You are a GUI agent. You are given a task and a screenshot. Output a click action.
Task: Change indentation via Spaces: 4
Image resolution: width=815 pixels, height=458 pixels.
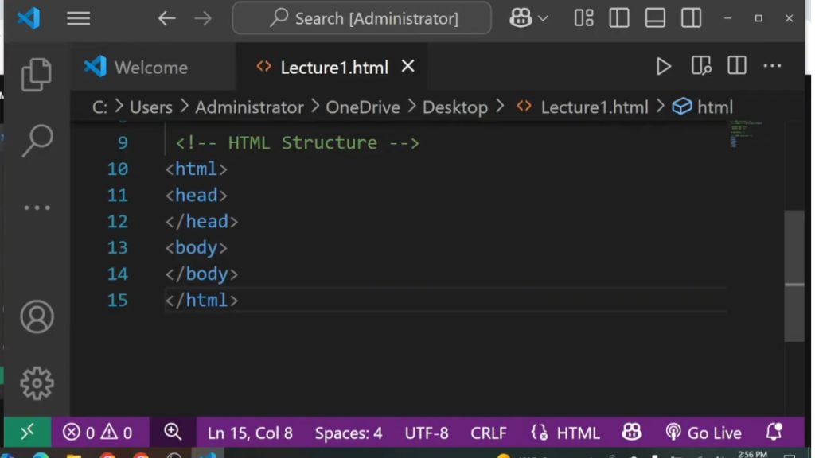[x=349, y=433]
